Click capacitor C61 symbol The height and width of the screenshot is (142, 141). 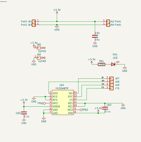[x=95, y=36]
